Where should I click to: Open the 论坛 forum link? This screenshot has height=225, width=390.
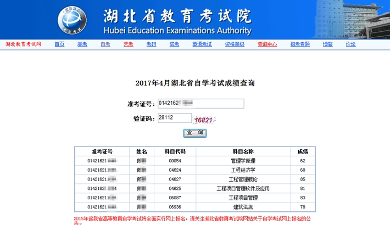350,44
